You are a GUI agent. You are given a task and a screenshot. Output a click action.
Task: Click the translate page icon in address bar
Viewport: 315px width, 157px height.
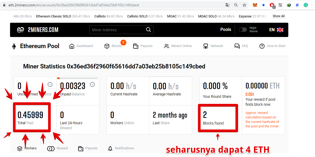coord(228,5)
